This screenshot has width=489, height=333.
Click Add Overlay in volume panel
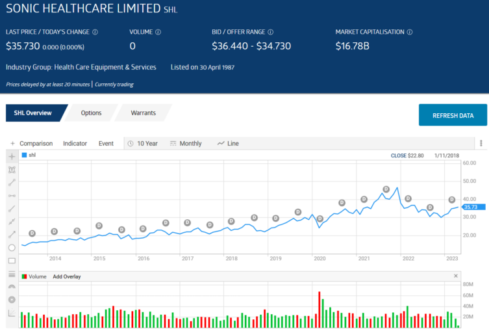click(x=67, y=276)
